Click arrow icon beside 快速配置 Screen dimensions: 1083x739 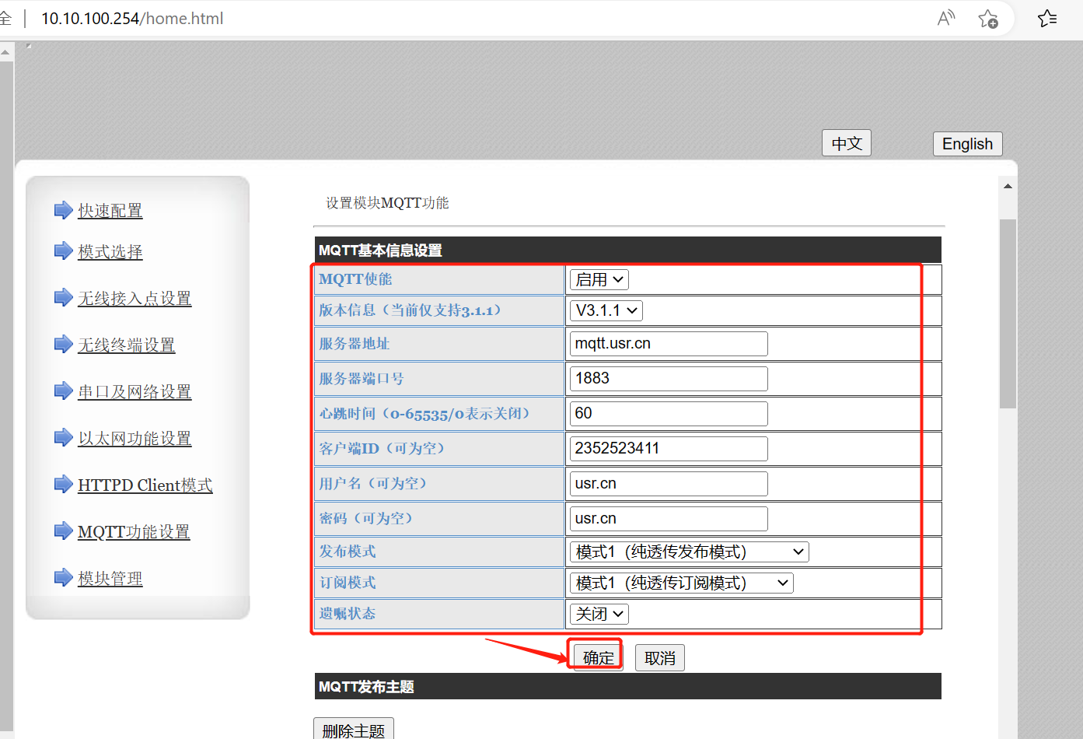(x=63, y=210)
